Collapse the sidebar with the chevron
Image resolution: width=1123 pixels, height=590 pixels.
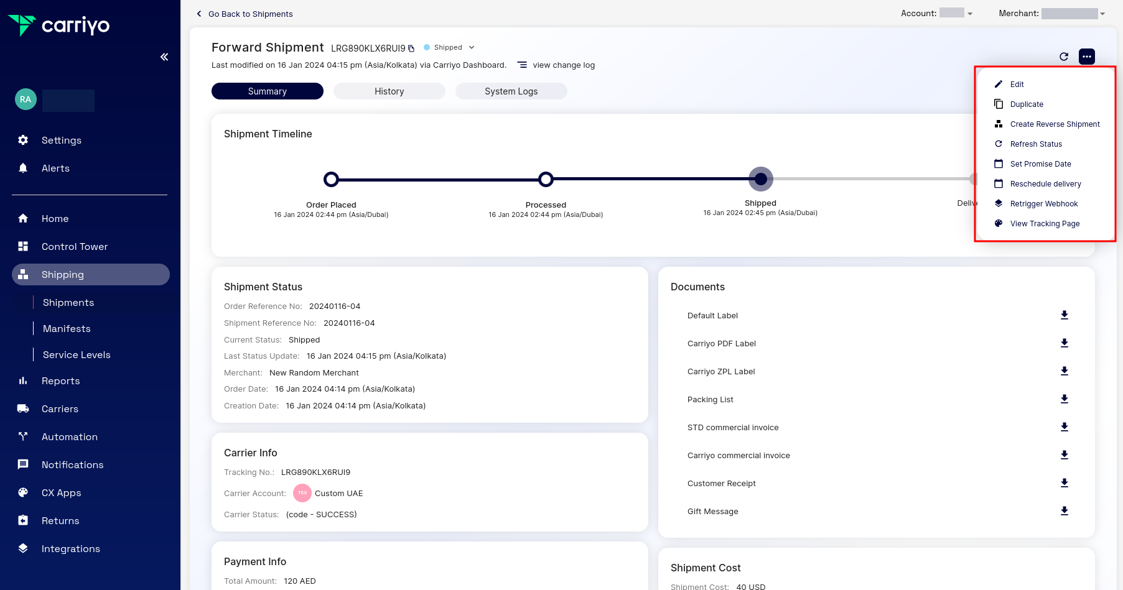(164, 57)
